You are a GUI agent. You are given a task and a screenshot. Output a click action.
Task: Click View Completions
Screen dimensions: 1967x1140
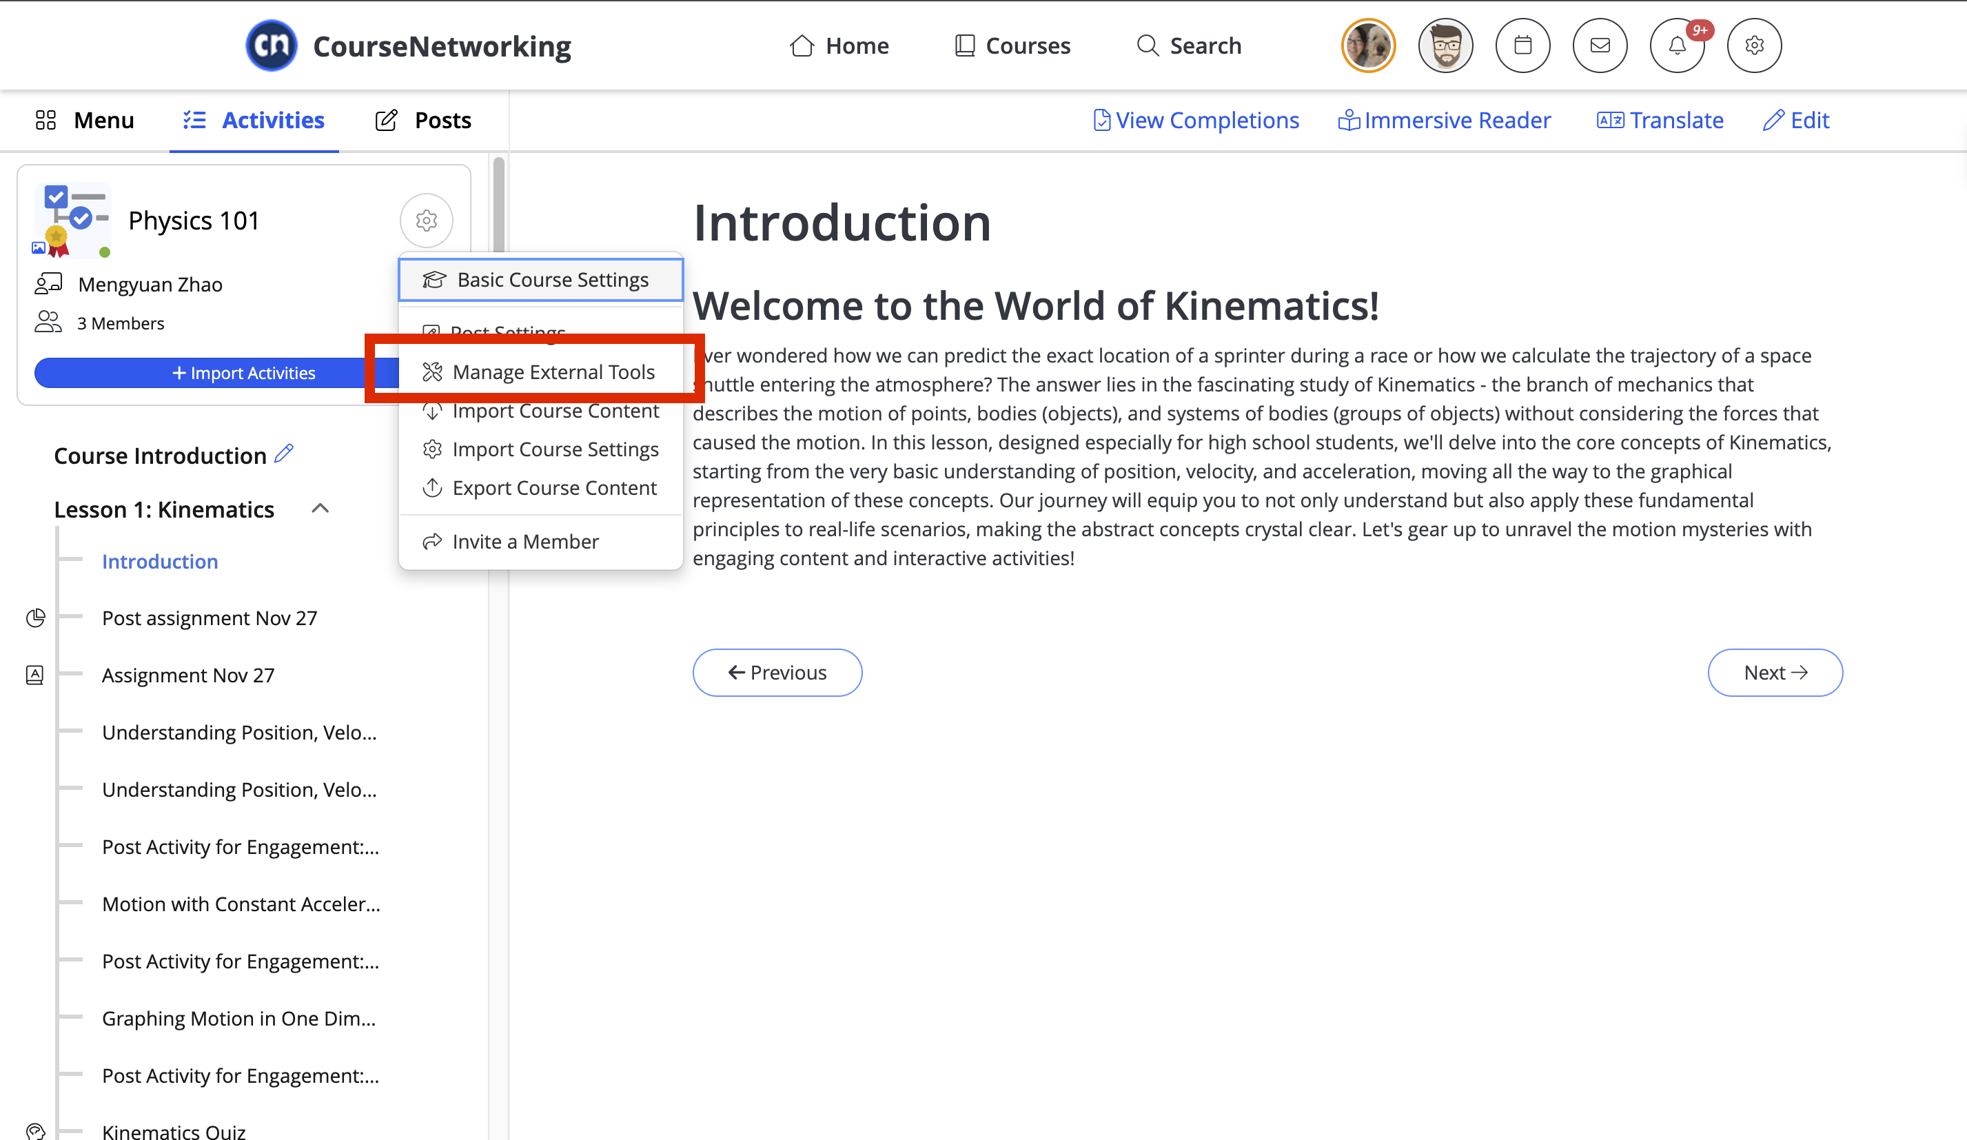pyautogui.click(x=1196, y=120)
